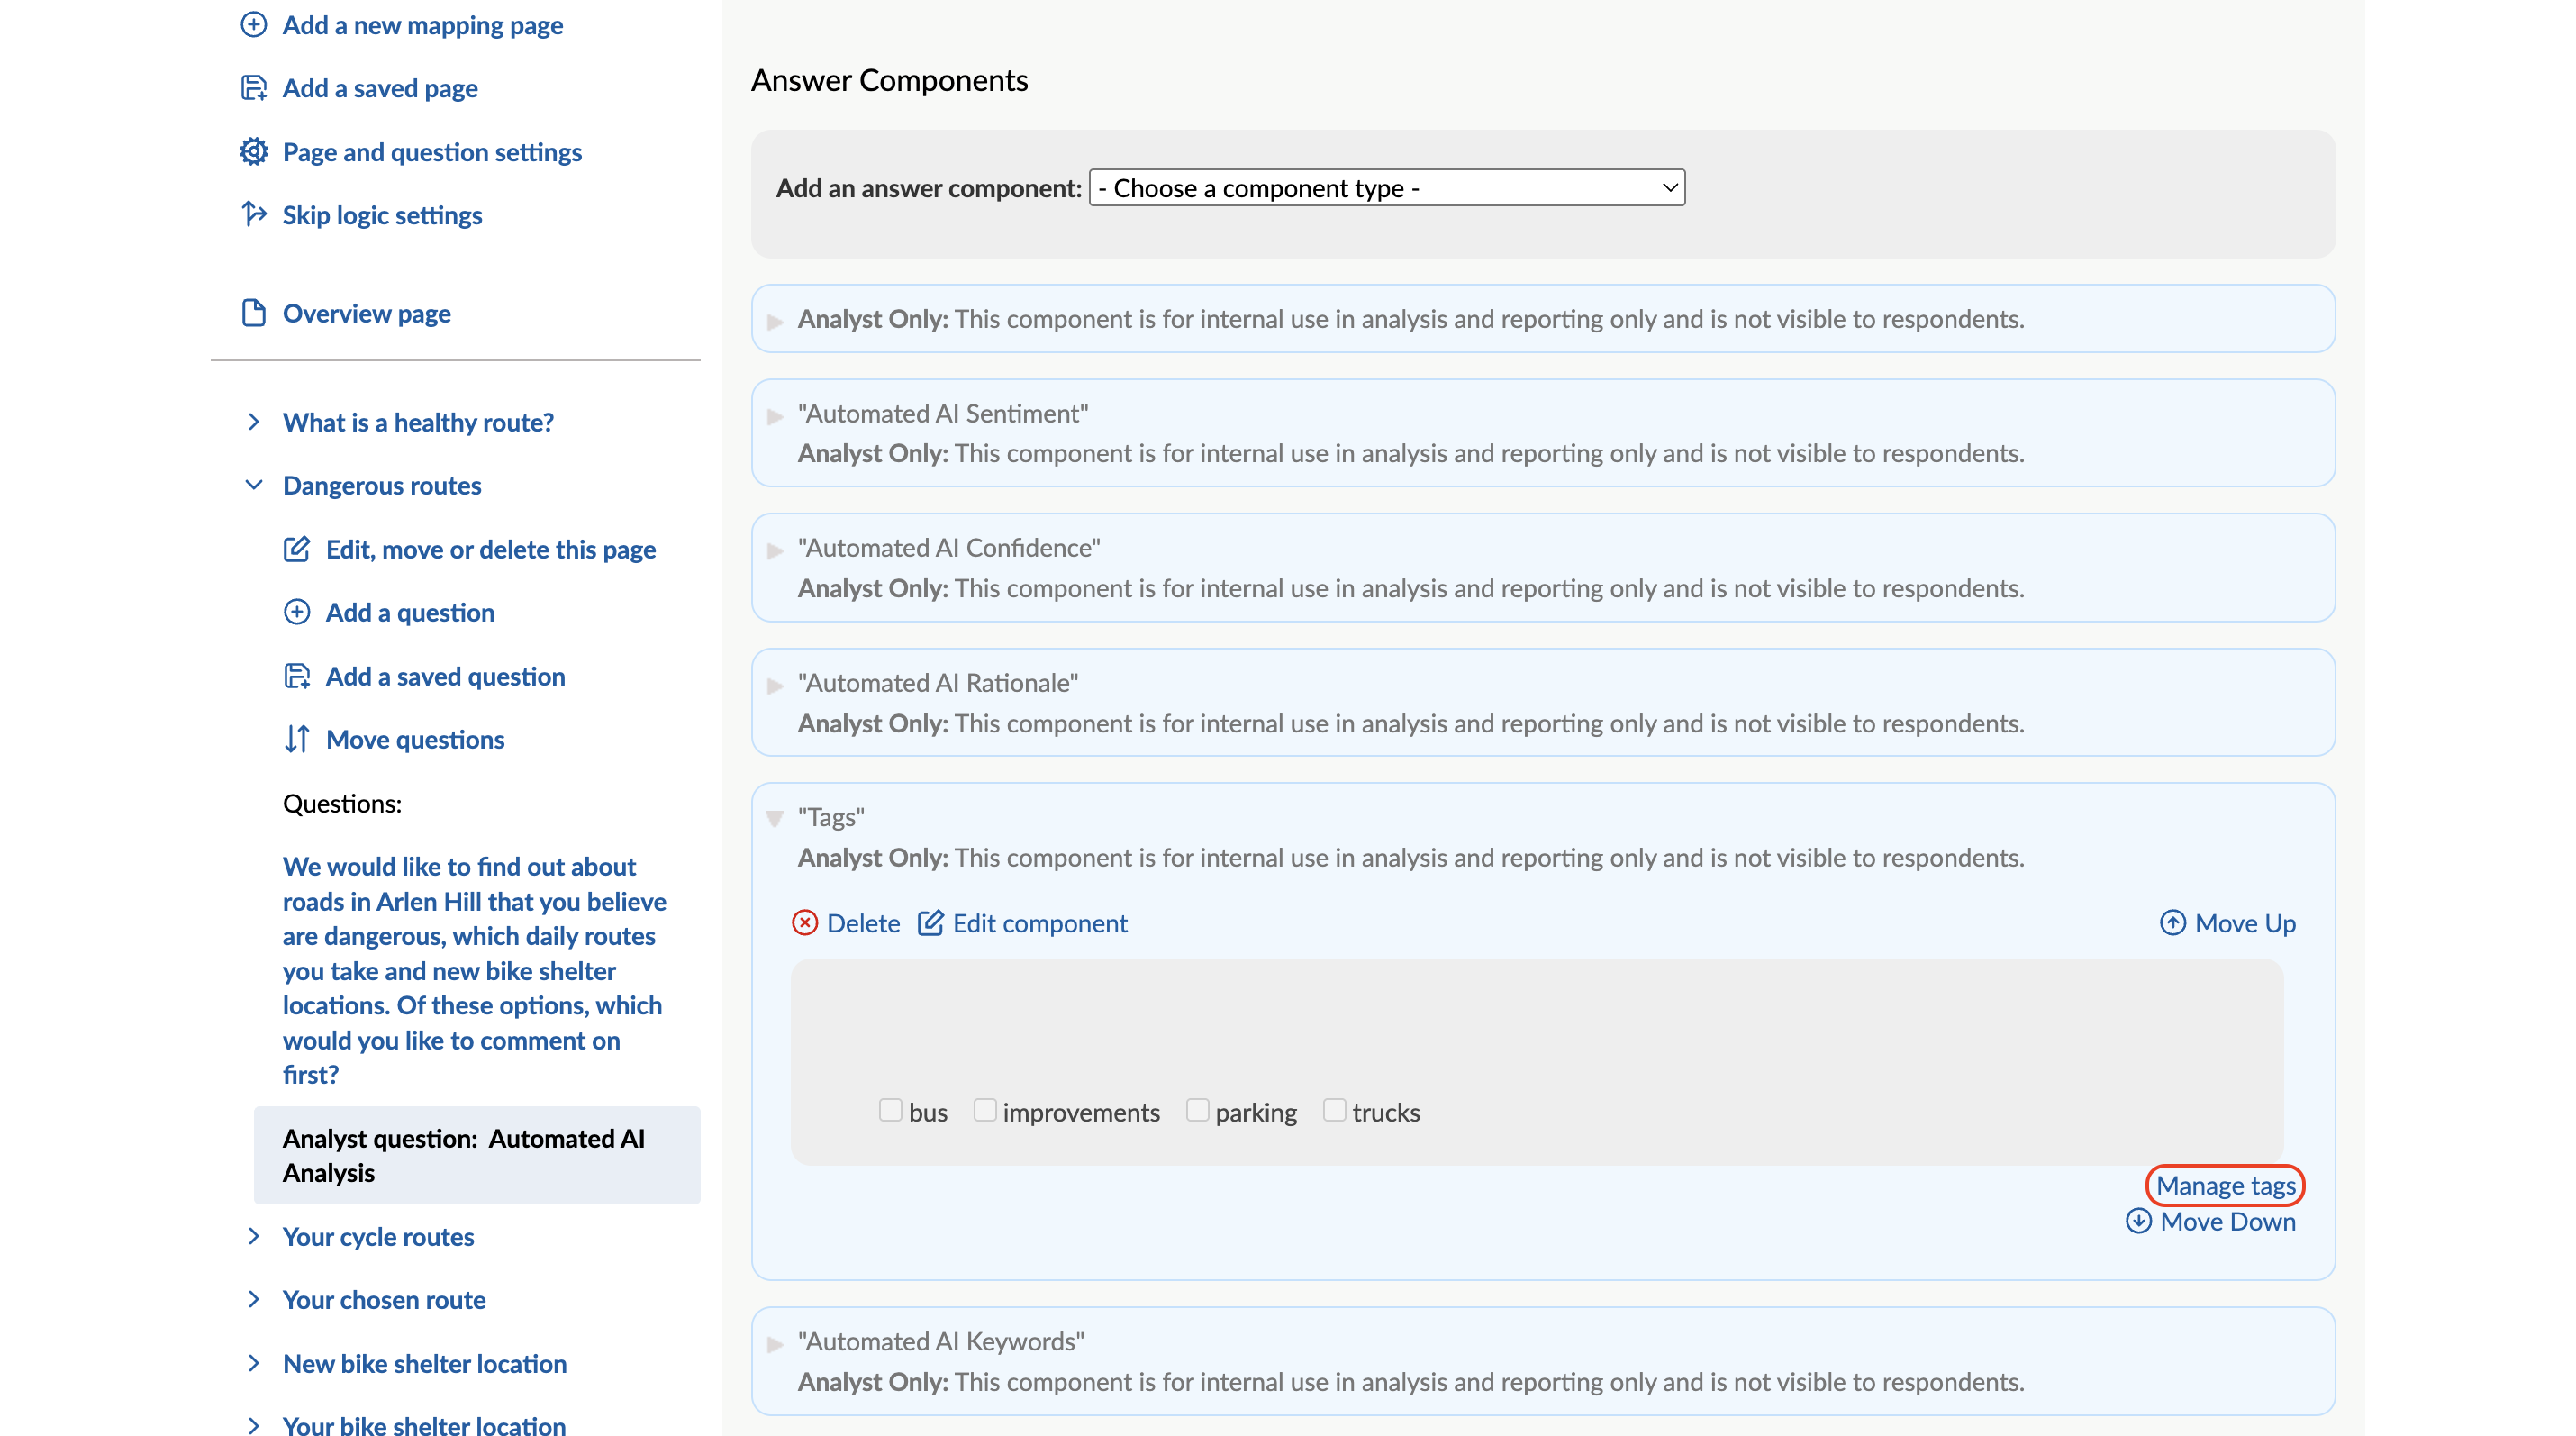The image size is (2576, 1436).
Task: Expand the Automated AI Keywords component
Action: pos(775,1345)
